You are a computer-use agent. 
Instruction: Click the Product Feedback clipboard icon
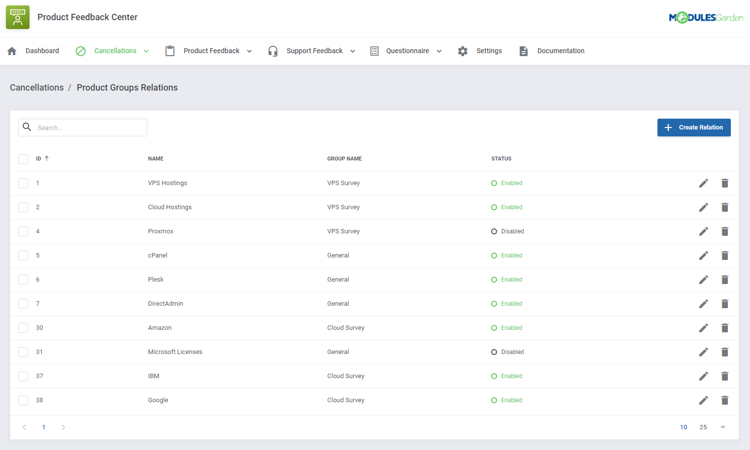(170, 51)
